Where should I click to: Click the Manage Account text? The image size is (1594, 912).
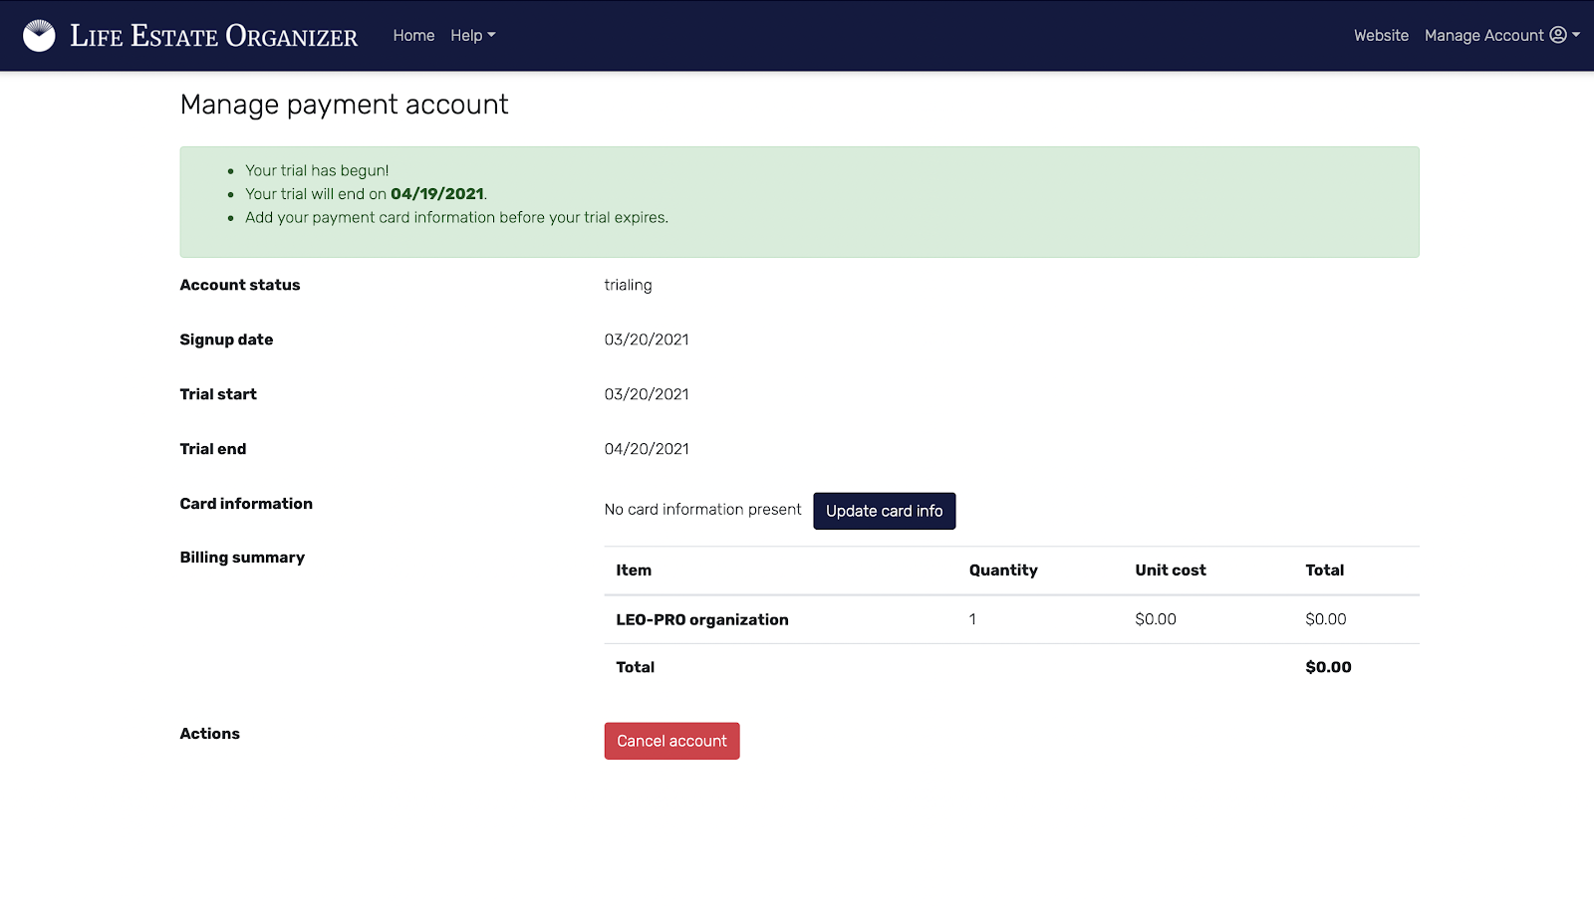tap(1483, 36)
